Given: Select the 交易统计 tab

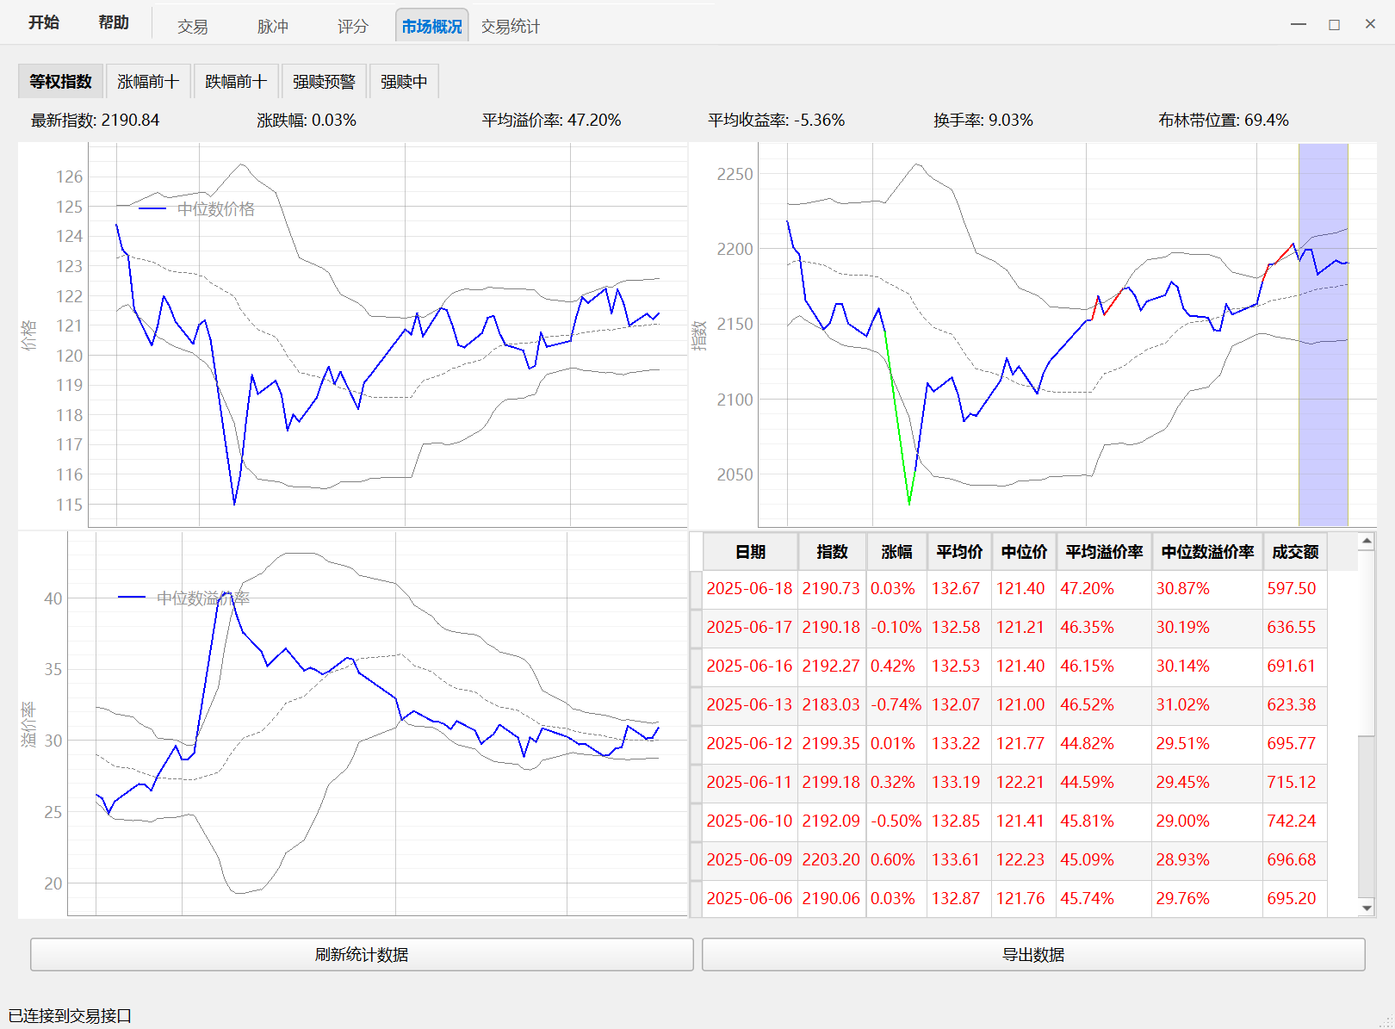Looking at the screenshot, I should click(x=510, y=27).
